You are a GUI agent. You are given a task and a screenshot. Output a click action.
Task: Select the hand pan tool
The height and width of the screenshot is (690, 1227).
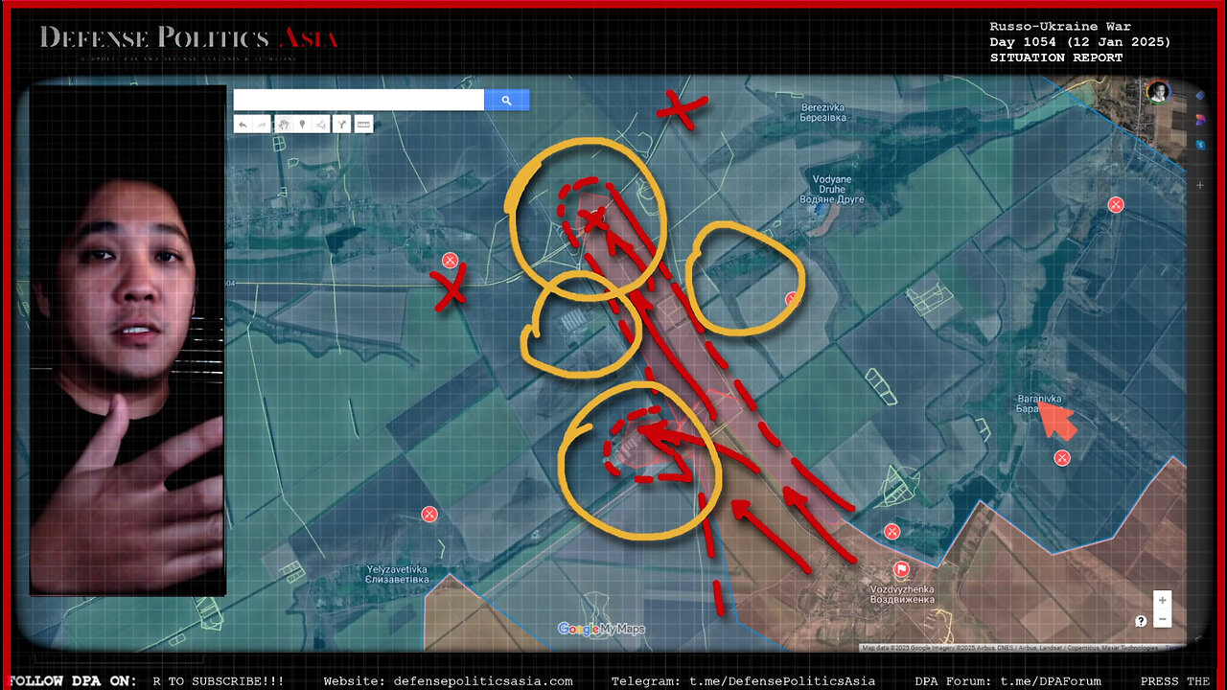point(284,125)
